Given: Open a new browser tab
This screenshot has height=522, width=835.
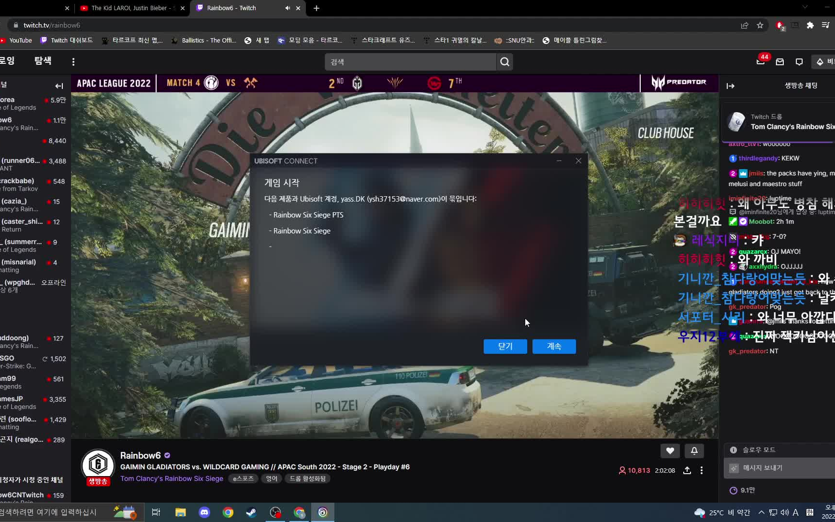Looking at the screenshot, I should pyautogui.click(x=317, y=8).
